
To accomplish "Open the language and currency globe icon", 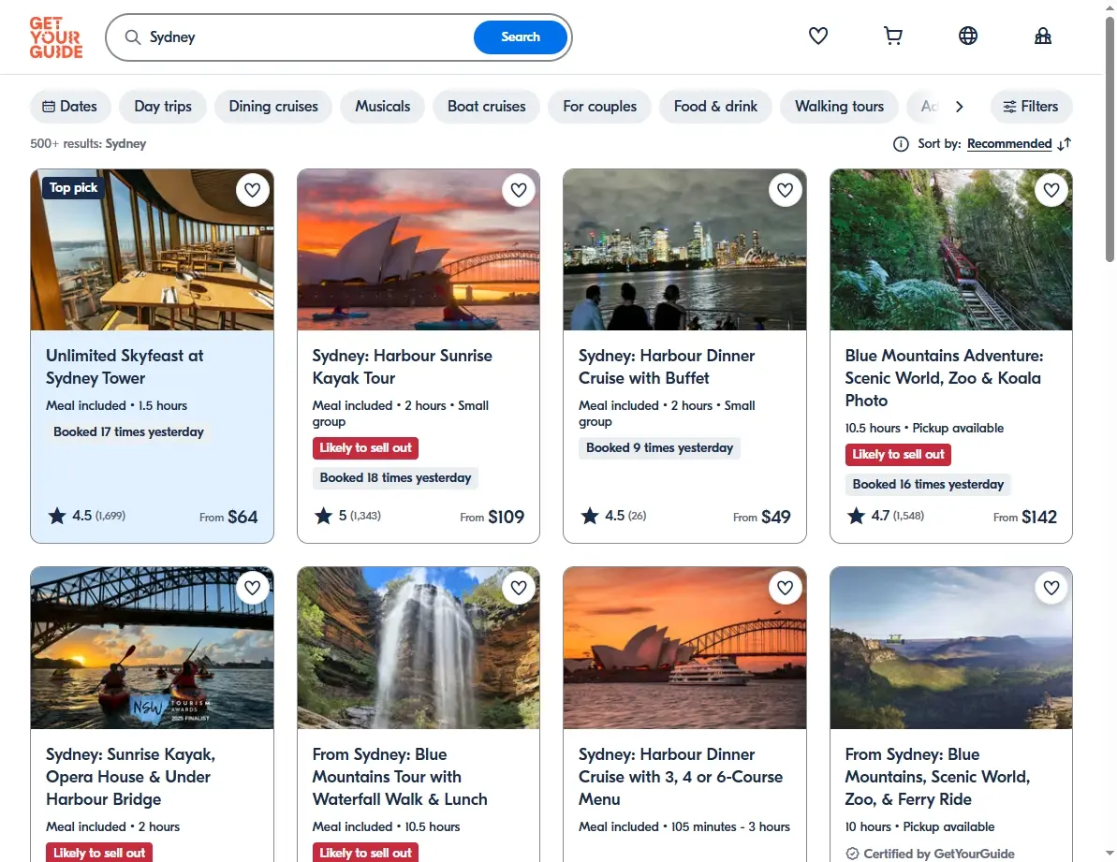I will click(967, 36).
